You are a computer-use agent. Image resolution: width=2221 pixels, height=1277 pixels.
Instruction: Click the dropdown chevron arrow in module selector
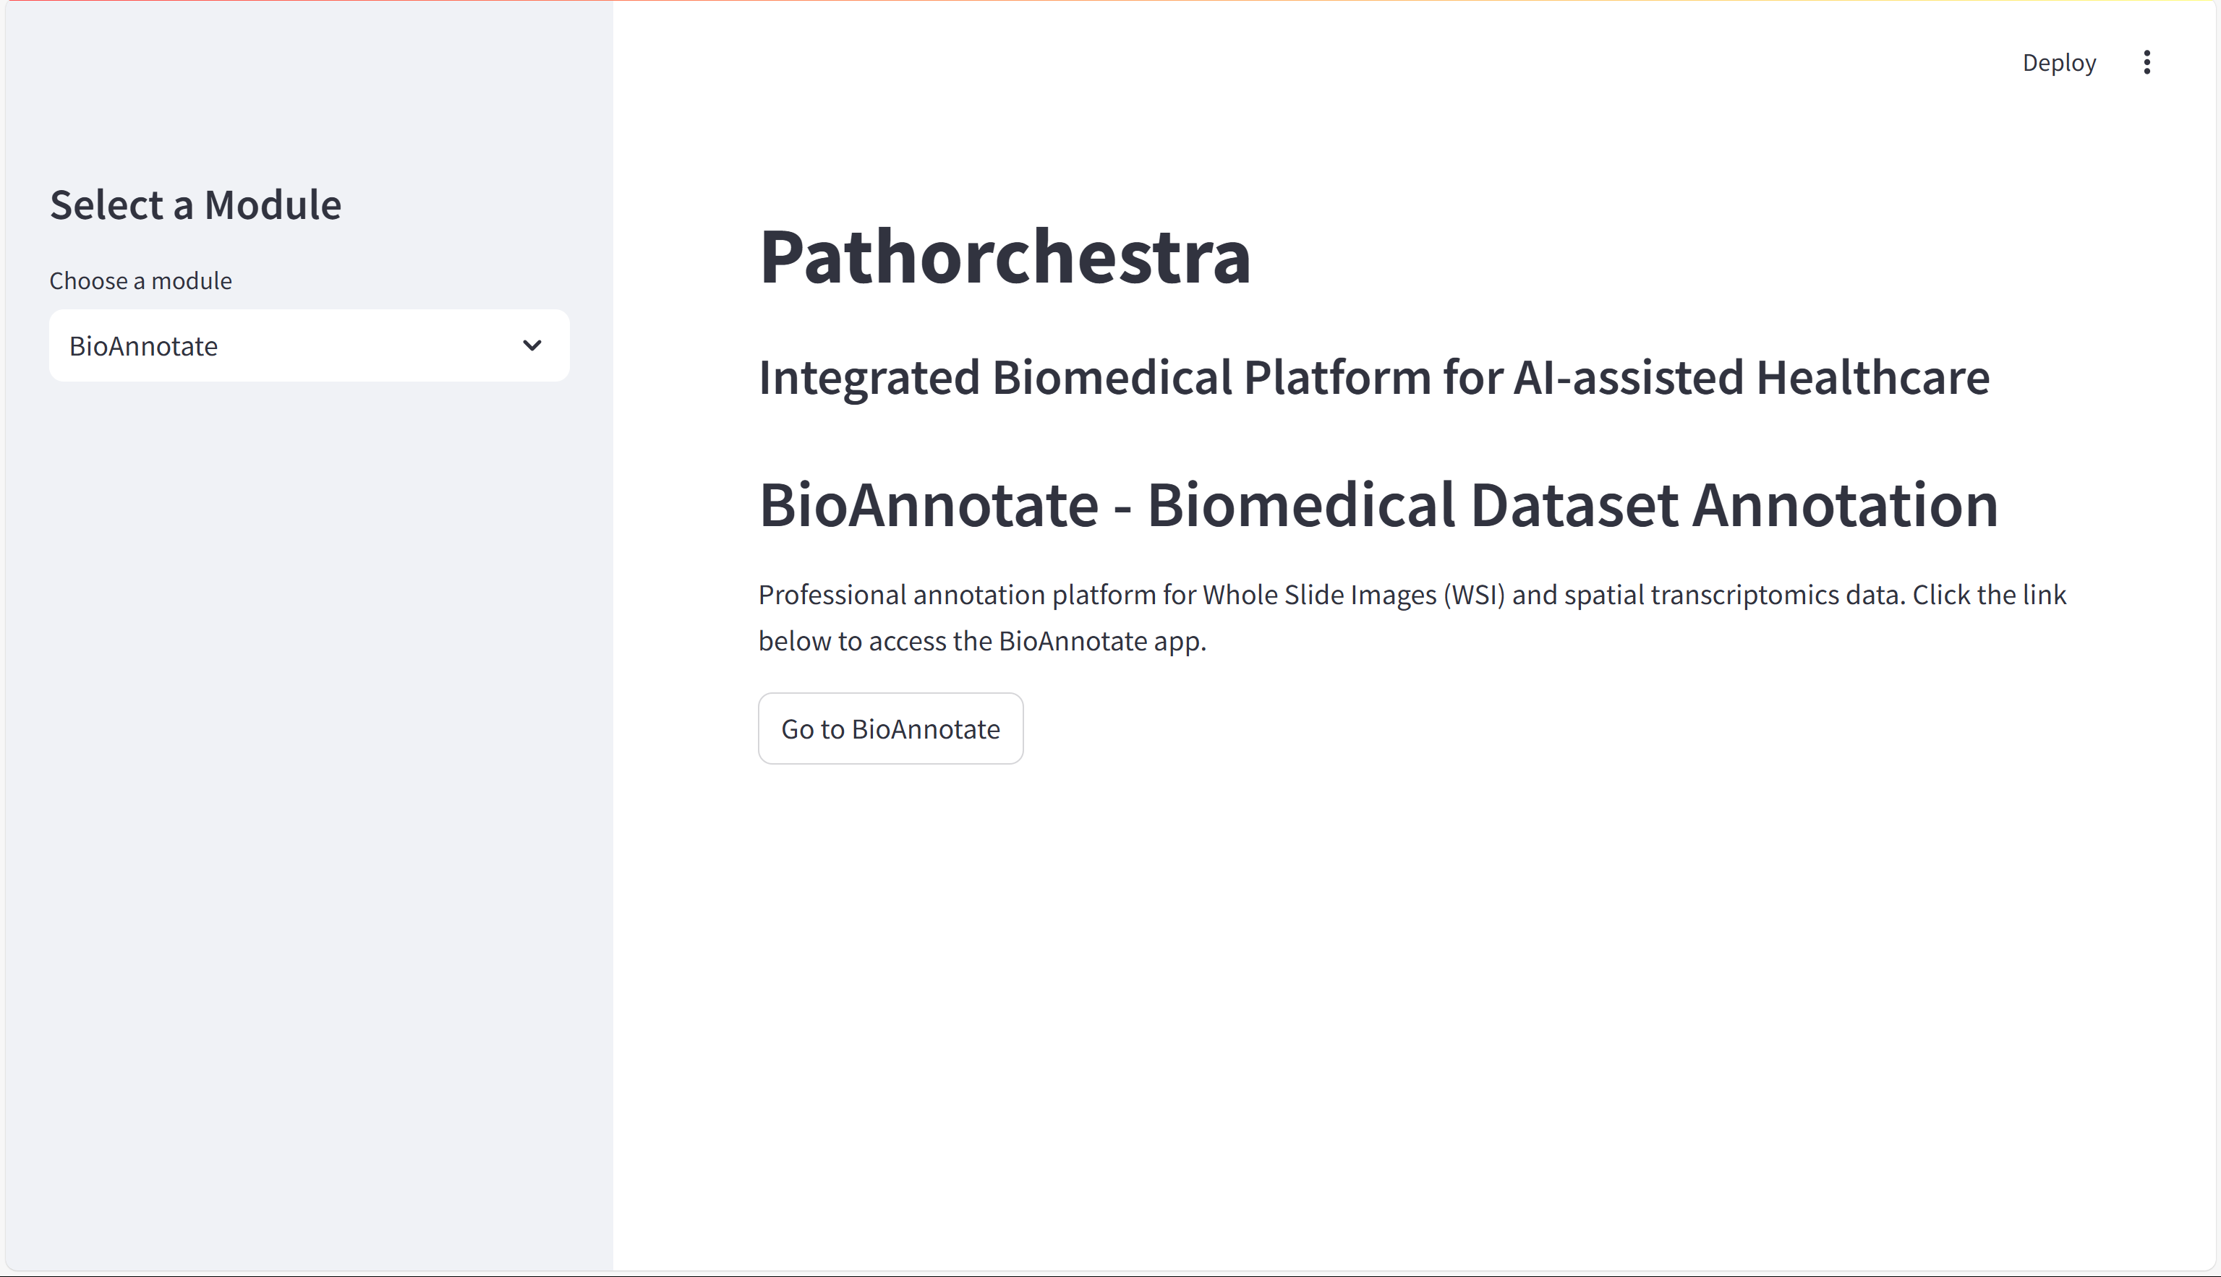pyautogui.click(x=532, y=345)
